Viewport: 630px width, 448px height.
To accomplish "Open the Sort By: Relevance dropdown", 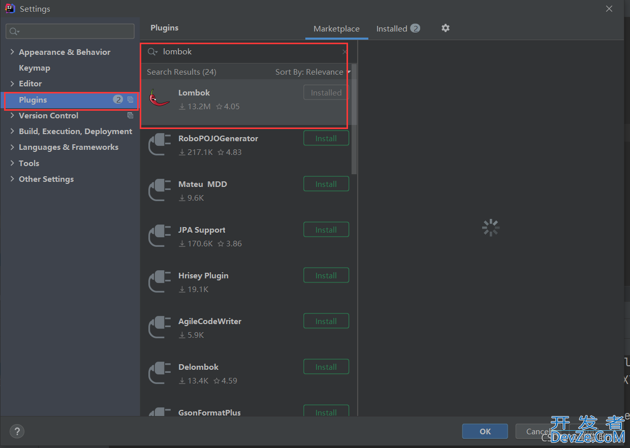I will (312, 72).
